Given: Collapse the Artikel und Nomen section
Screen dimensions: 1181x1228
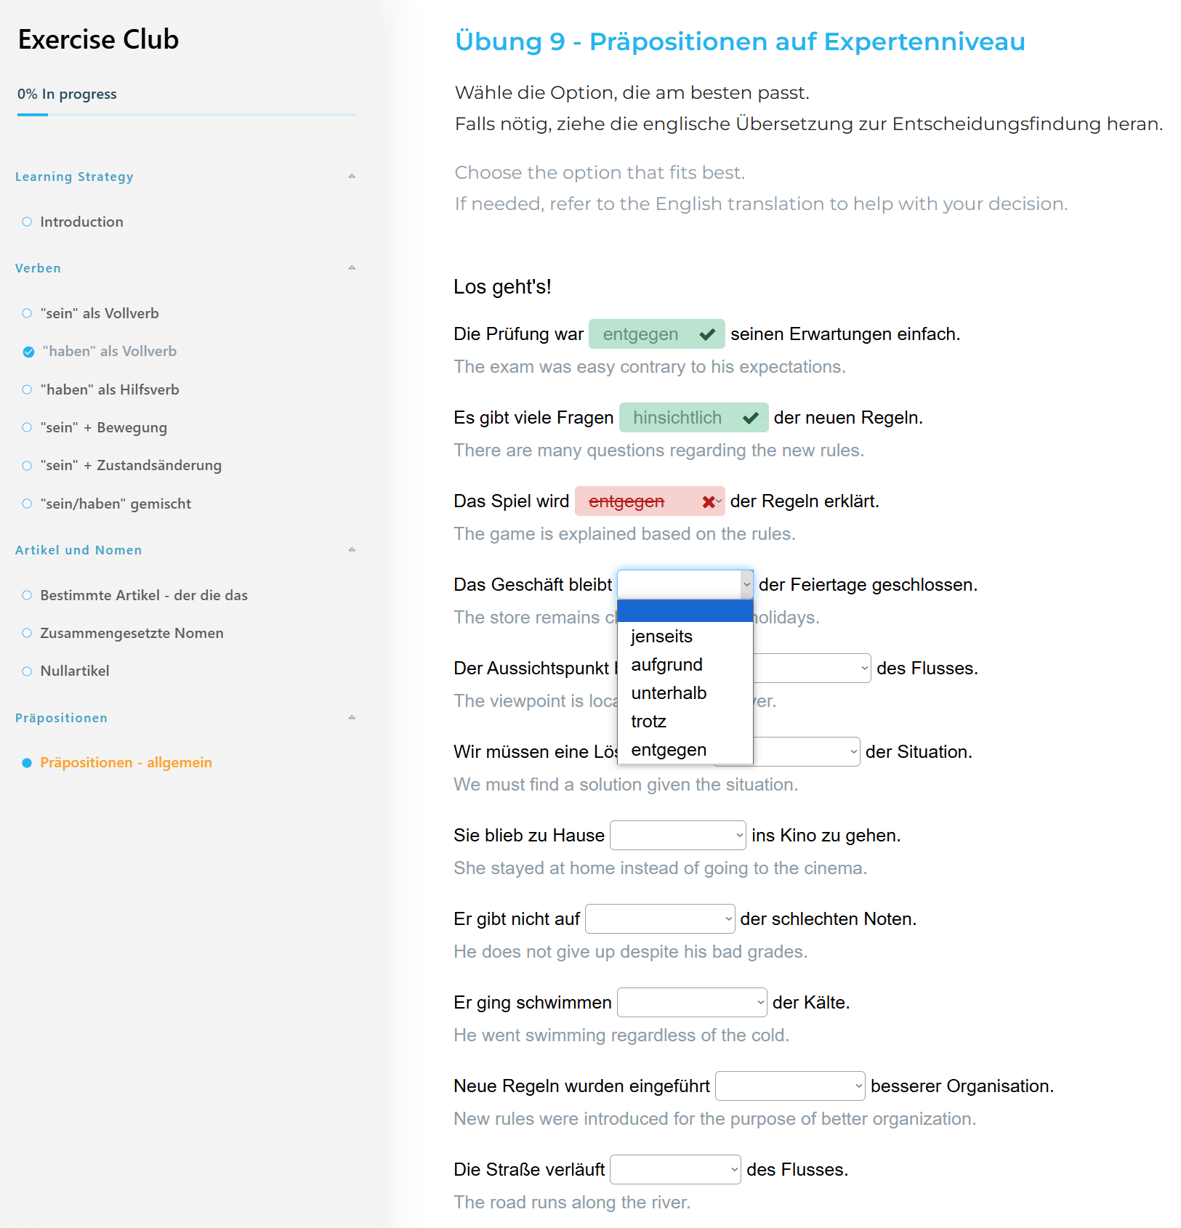Looking at the screenshot, I should click(352, 550).
